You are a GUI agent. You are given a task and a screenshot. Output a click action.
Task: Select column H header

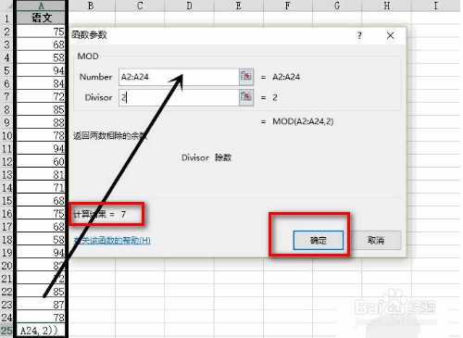click(x=386, y=6)
